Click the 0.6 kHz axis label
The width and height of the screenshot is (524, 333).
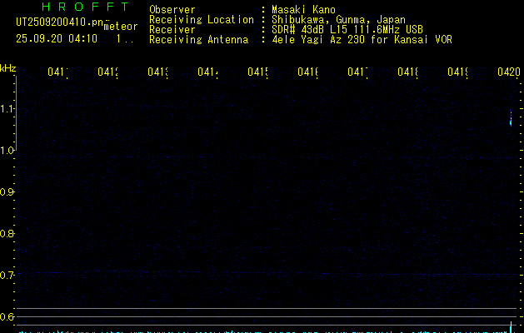pos(7,316)
